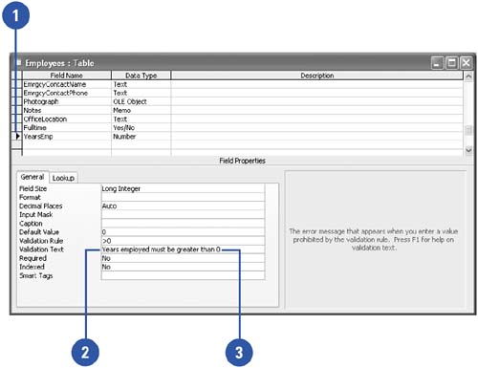Click the numbered callout 1 marker
Viewport: 478px width, 368px height.
(15, 15)
